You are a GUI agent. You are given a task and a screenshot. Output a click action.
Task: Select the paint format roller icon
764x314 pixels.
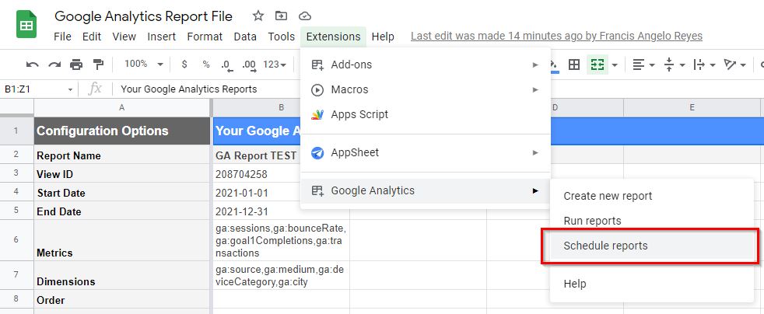(x=98, y=65)
